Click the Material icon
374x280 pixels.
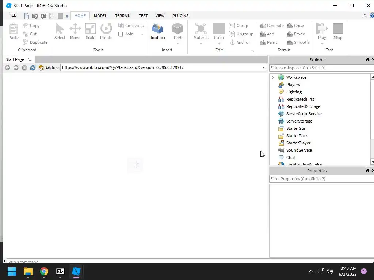pos(201,29)
